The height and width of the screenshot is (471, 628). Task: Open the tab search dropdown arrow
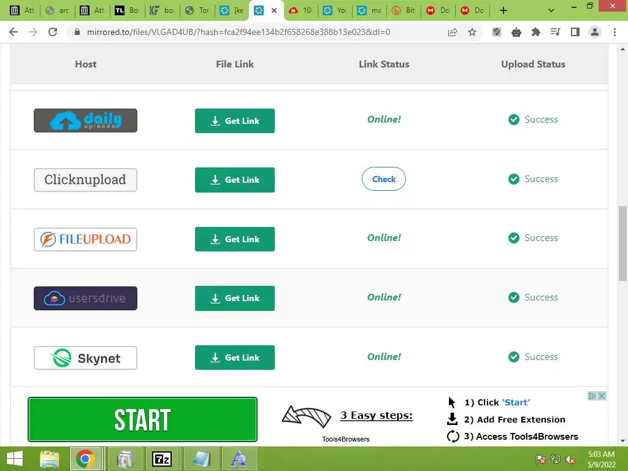(x=551, y=10)
